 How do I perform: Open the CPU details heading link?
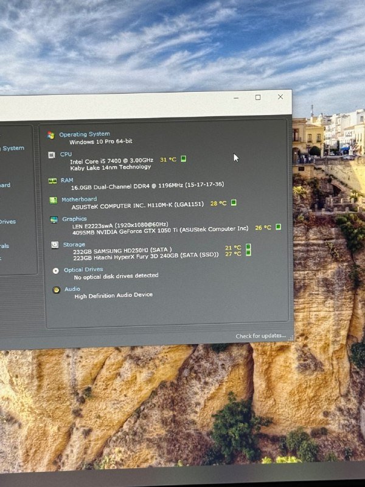tap(66, 155)
